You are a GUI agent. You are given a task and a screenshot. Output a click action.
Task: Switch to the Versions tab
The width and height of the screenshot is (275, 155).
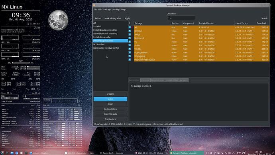pyautogui.click(x=184, y=80)
